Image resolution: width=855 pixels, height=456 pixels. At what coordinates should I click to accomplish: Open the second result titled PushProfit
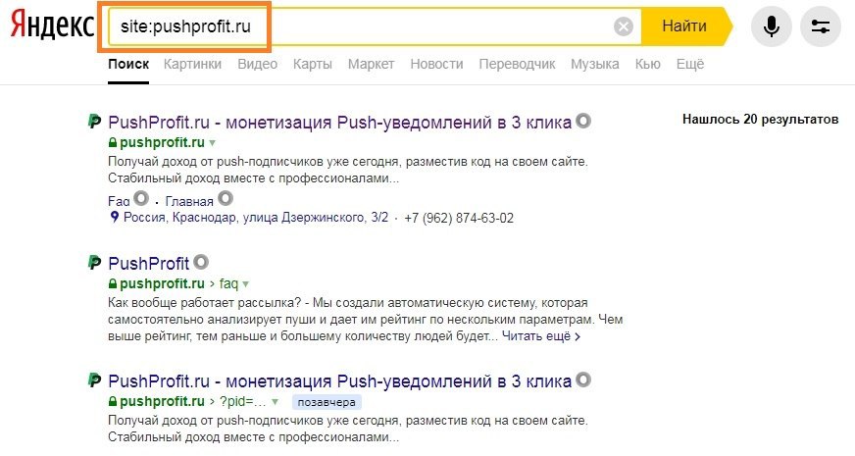148,264
